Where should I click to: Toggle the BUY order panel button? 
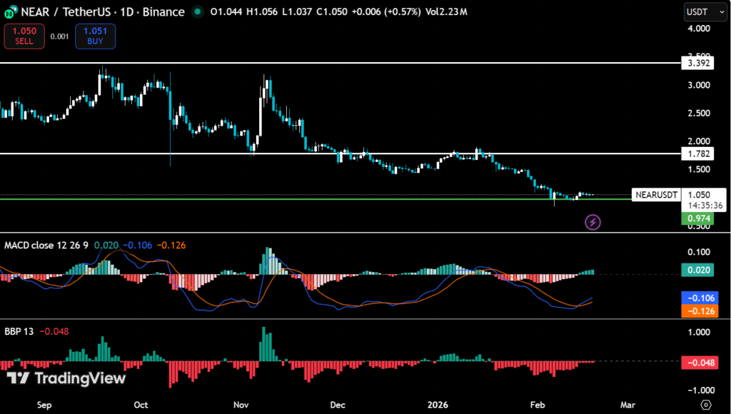pyautogui.click(x=95, y=36)
